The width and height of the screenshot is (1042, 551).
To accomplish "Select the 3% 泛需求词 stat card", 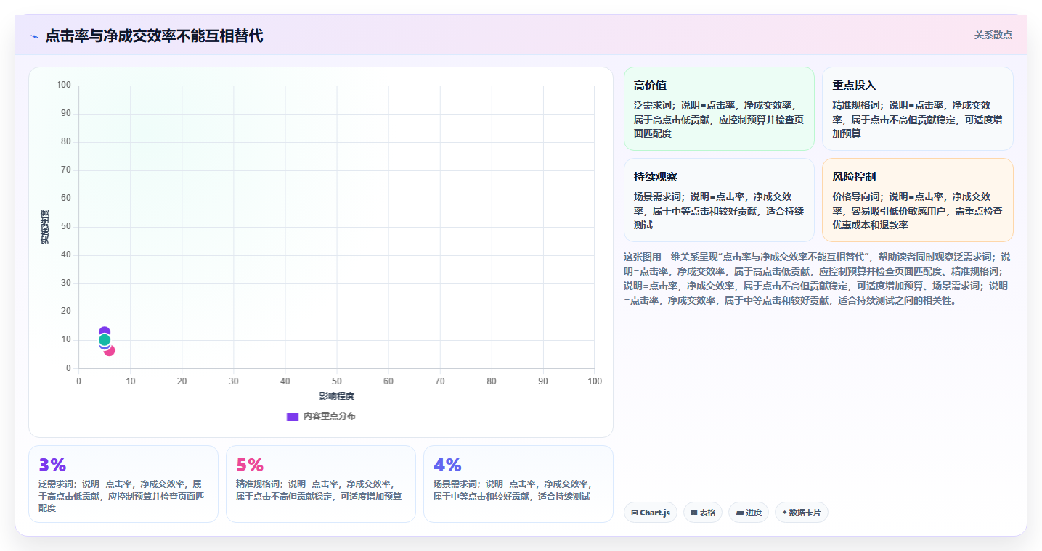I will pyautogui.click(x=123, y=484).
